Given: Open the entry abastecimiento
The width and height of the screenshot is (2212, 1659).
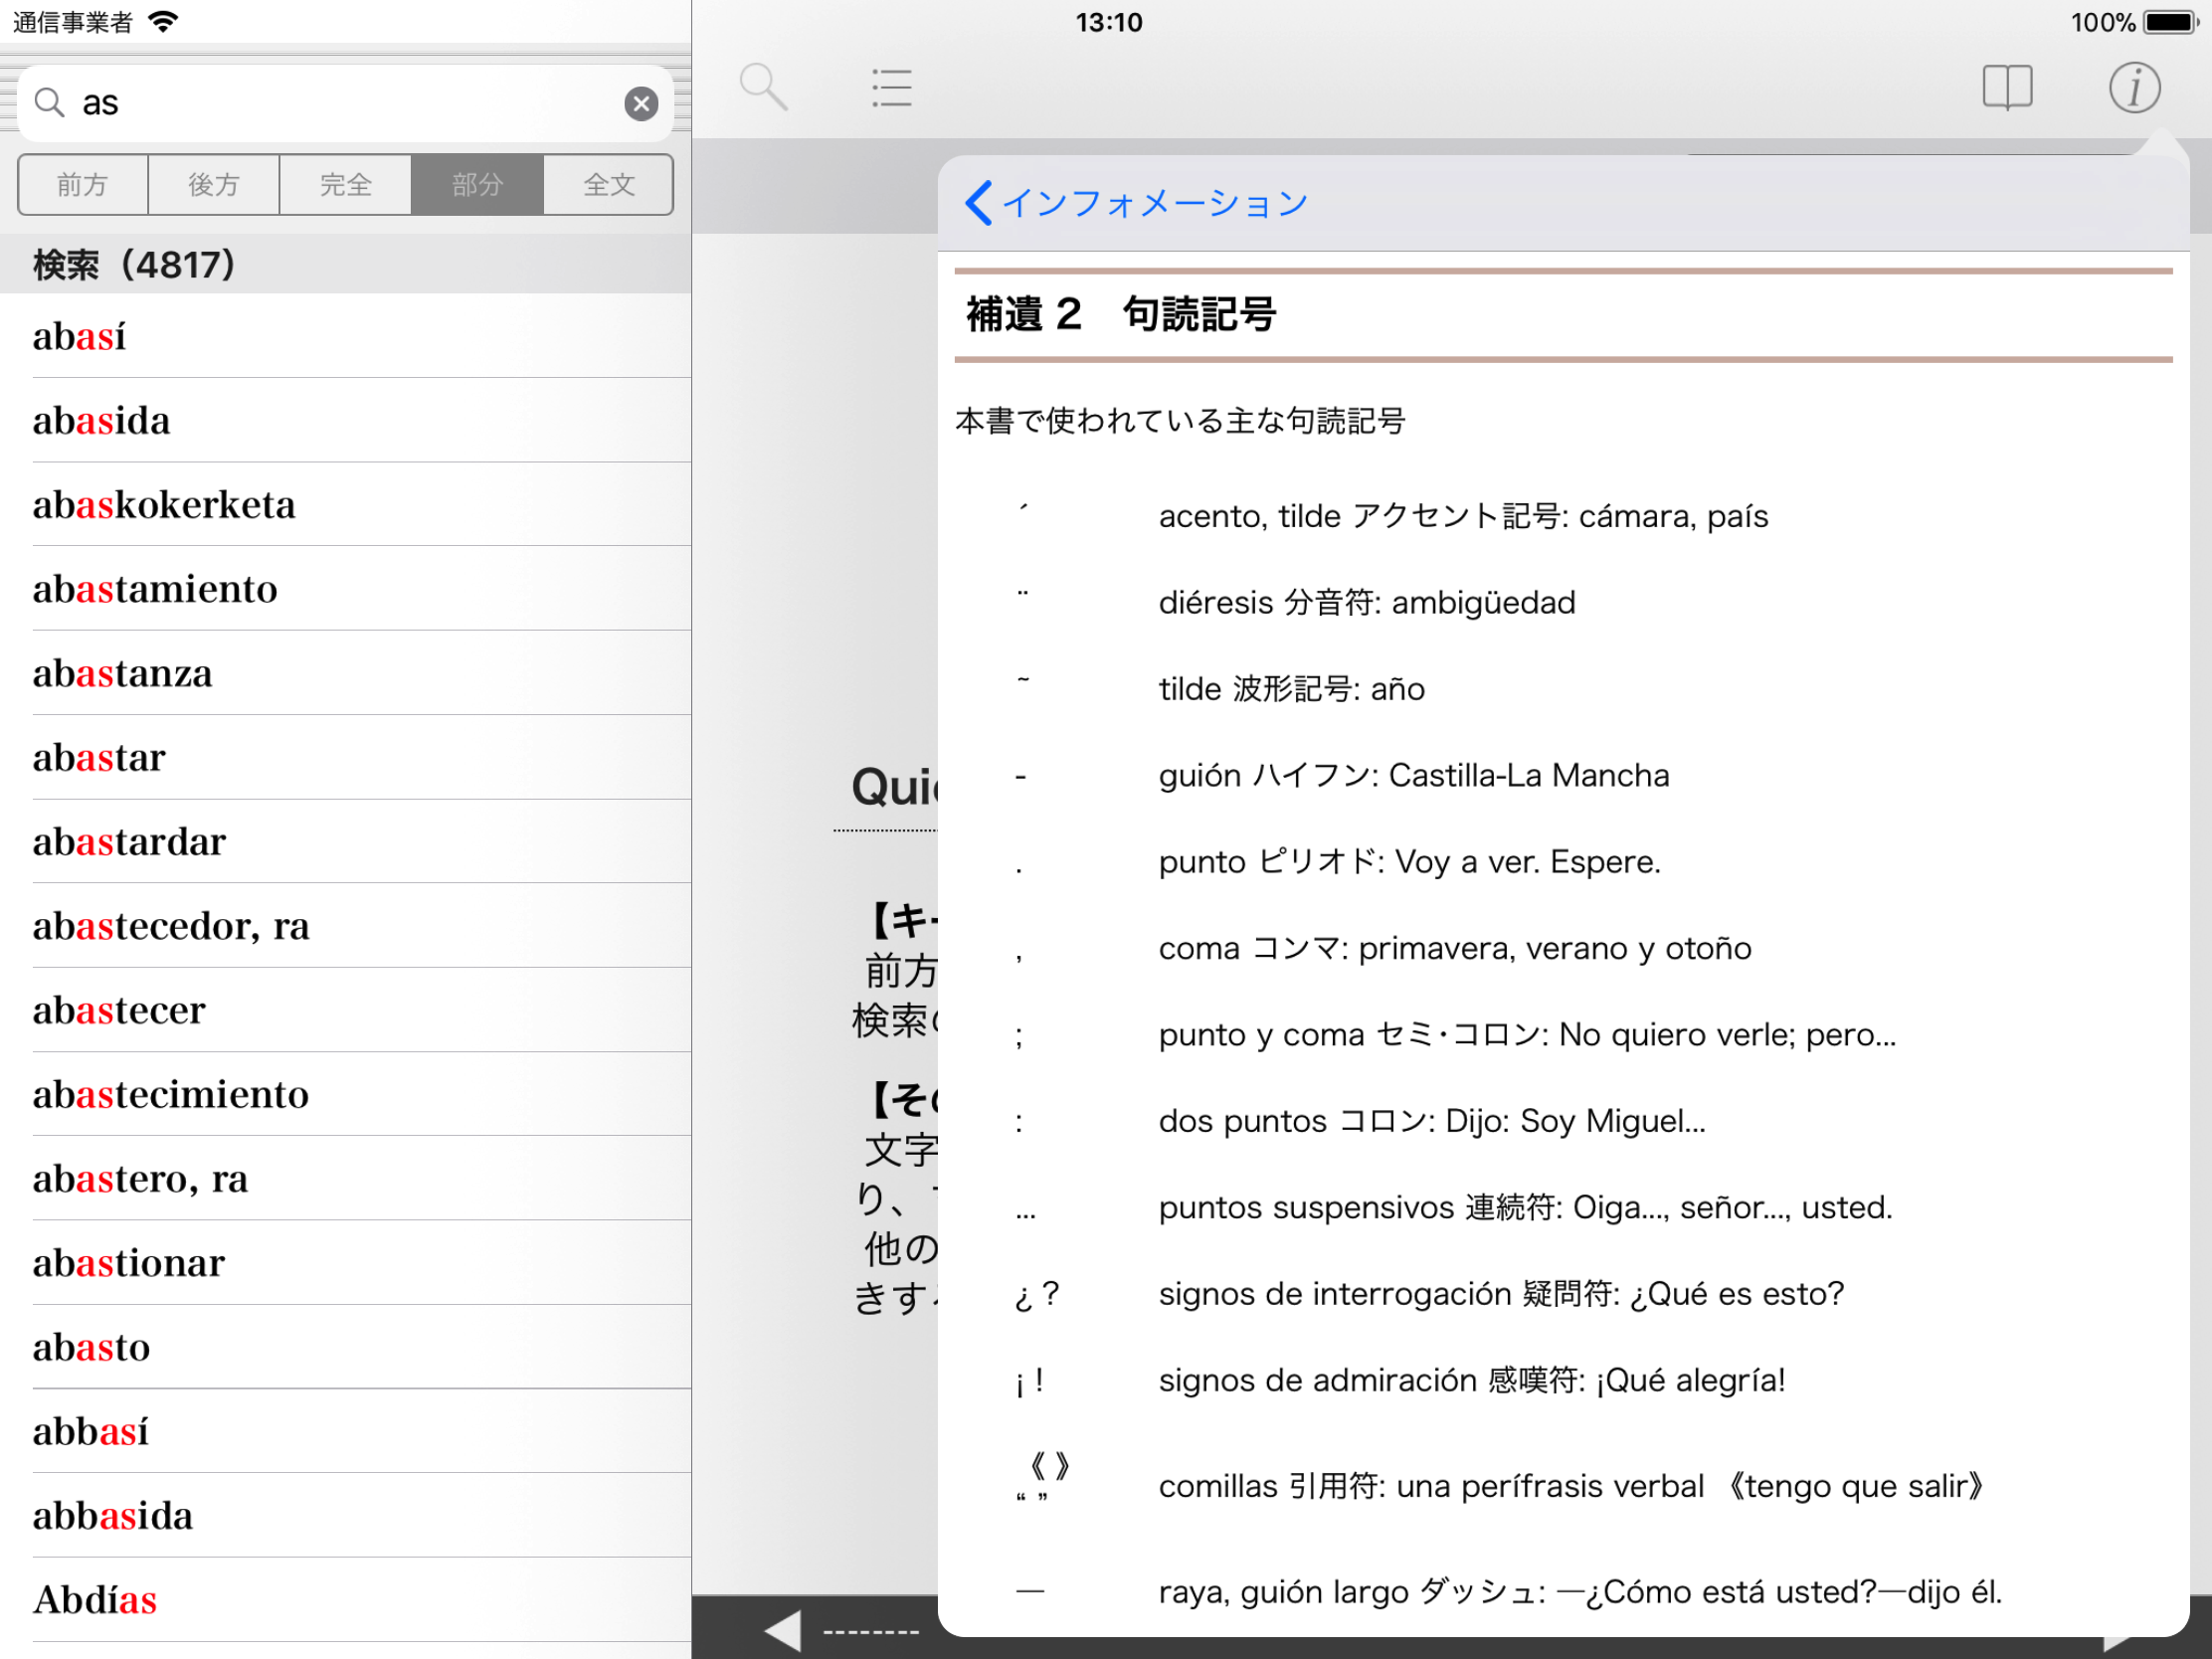Looking at the screenshot, I should tap(171, 1095).
